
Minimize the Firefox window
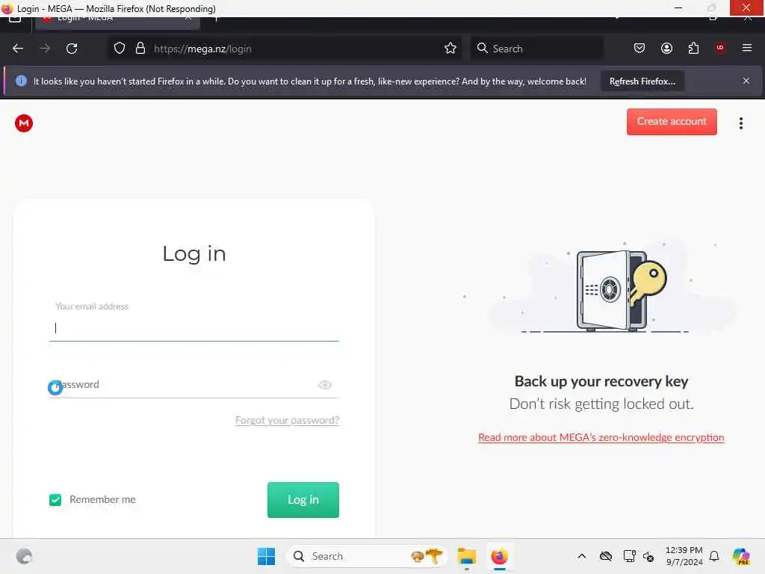678,7
